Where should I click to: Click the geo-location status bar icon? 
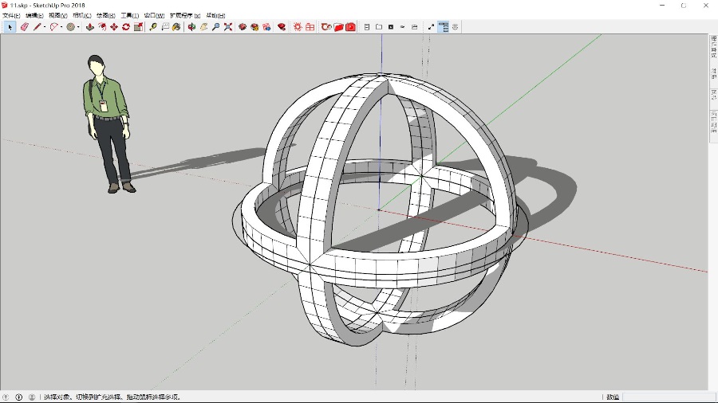6,397
